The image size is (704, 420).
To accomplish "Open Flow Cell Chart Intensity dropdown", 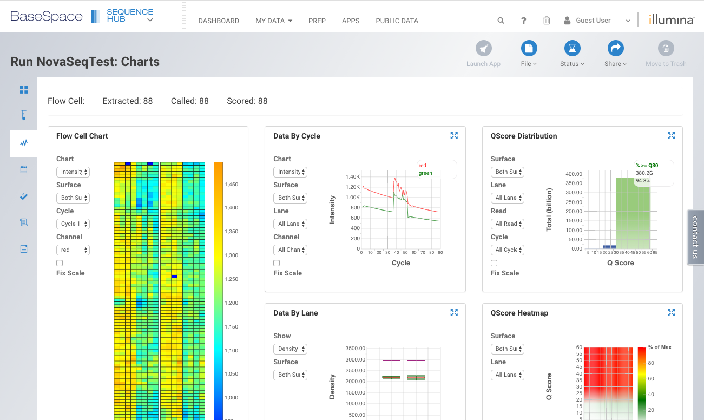I will tap(73, 172).
